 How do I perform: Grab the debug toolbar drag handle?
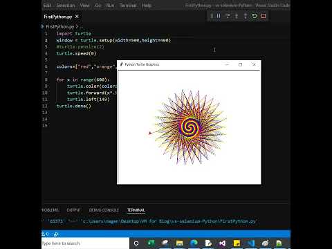(x=212, y=16)
